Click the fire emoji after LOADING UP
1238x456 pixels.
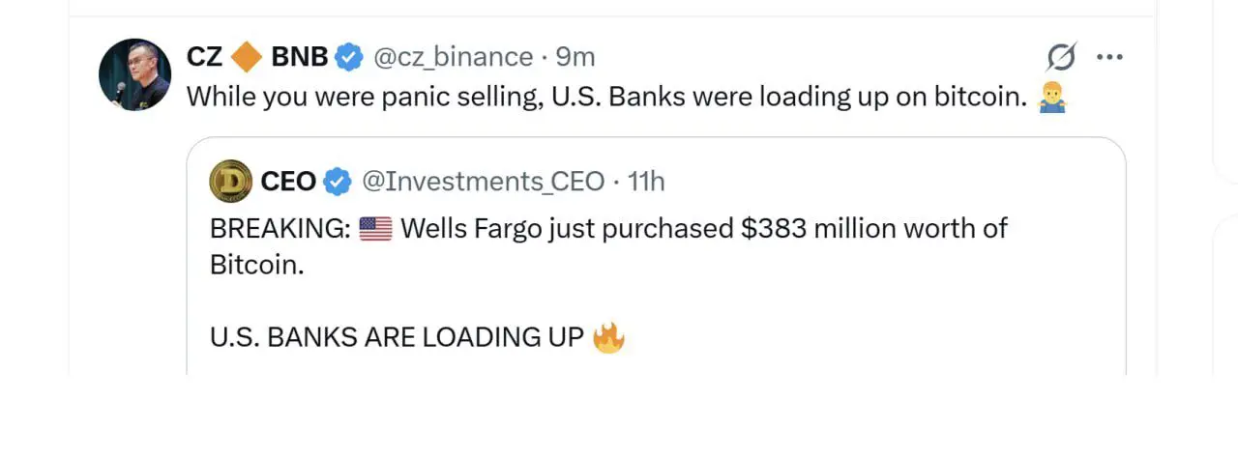[608, 337]
